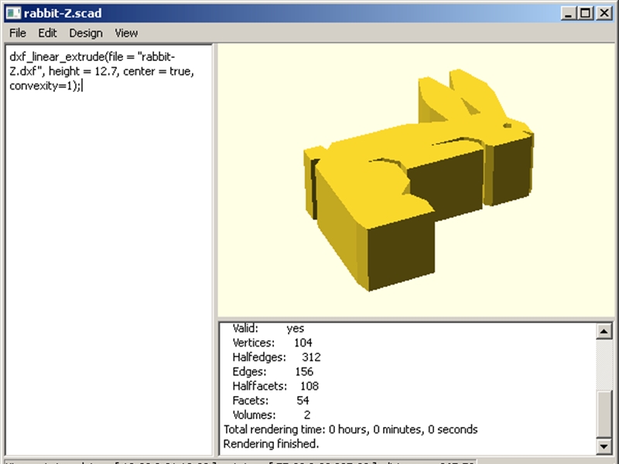Screen dimensions: 619x464
Task: Click 'dxf_linear_extrude' in the code editor
Action: (57, 57)
